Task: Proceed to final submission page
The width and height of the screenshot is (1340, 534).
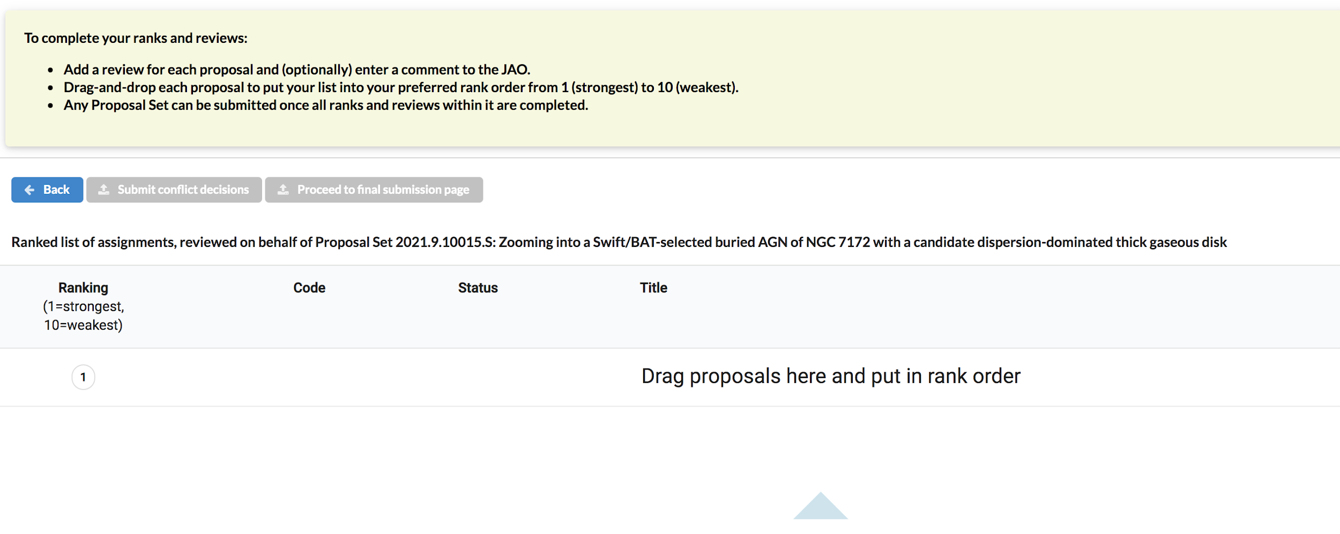Action: (383, 190)
